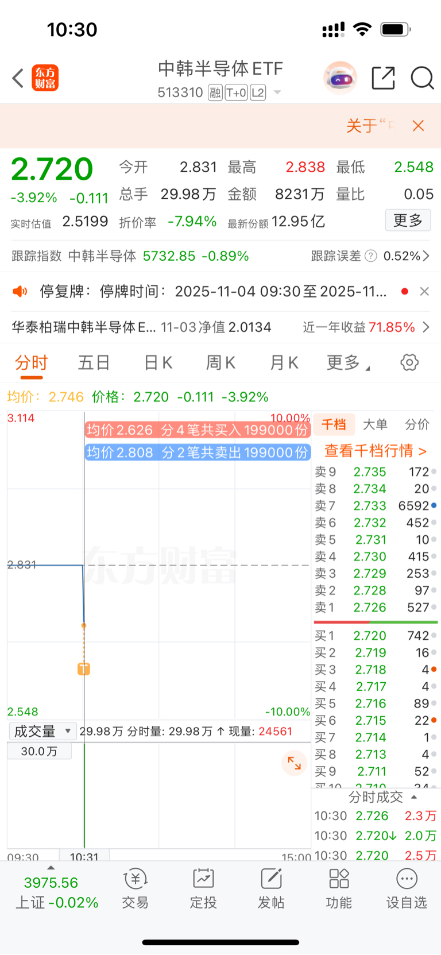Select the 卖9 2.735 order row
The width and height of the screenshot is (441, 955).
point(376,472)
